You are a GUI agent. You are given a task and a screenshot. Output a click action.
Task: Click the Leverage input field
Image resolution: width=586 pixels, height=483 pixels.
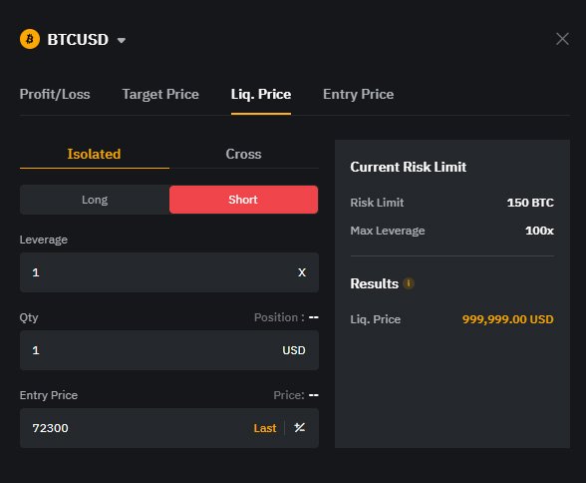coord(169,272)
